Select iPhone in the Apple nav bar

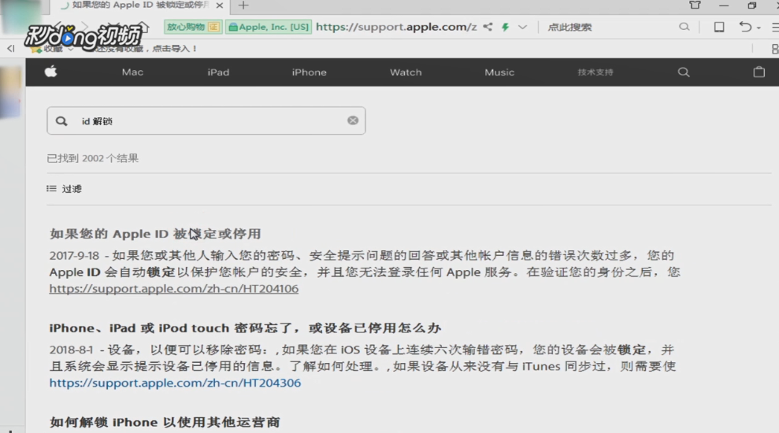tap(309, 72)
